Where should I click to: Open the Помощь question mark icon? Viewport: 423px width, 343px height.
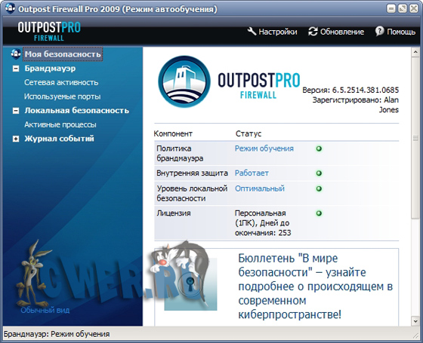379,31
